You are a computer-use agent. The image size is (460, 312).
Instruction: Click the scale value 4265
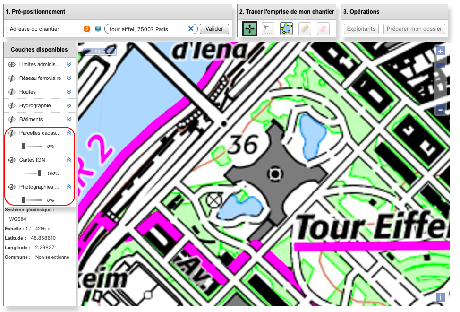coord(41,229)
